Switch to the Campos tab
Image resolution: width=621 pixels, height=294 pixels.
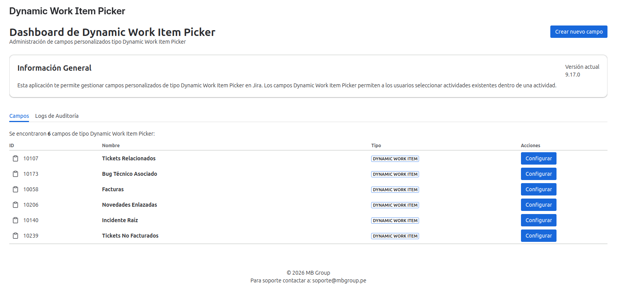pyautogui.click(x=19, y=116)
